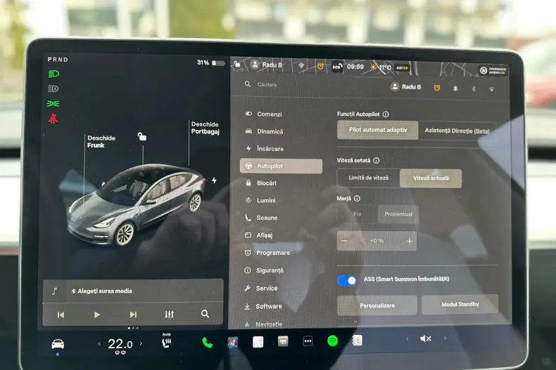
Task: Tap the unlock padlock above the car
Action: (142, 136)
